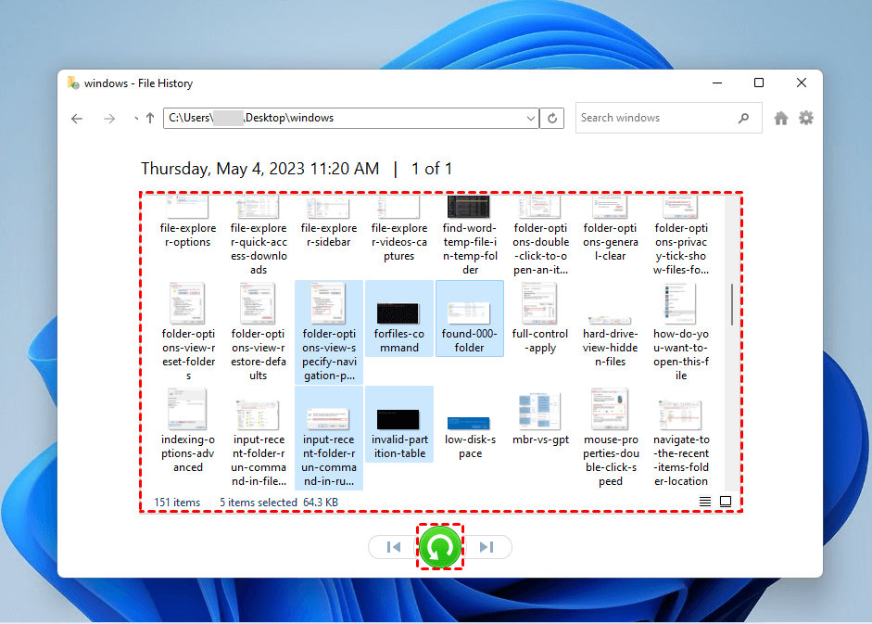Image resolution: width=872 pixels, height=624 pixels.
Task: Select folder-options-view-restore-defaults file
Action: tap(259, 332)
